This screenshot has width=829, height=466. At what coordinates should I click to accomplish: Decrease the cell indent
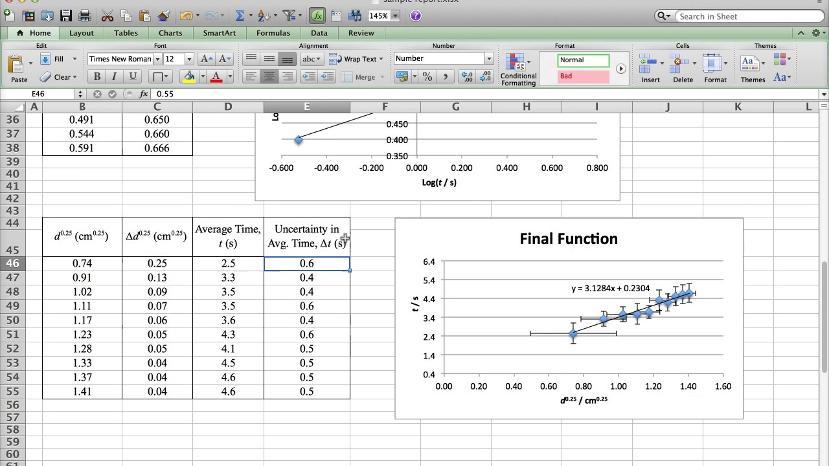coord(309,76)
